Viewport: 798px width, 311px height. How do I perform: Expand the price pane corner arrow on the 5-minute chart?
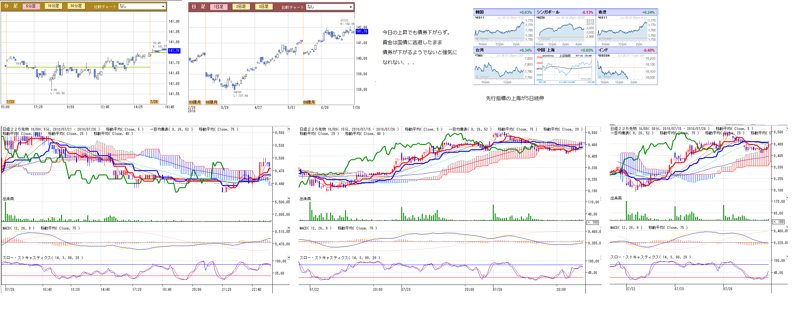[289, 129]
